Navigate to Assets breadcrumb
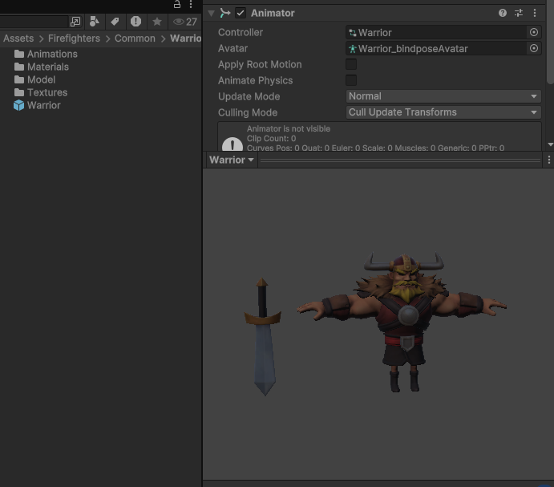The image size is (554, 487). [x=18, y=39]
